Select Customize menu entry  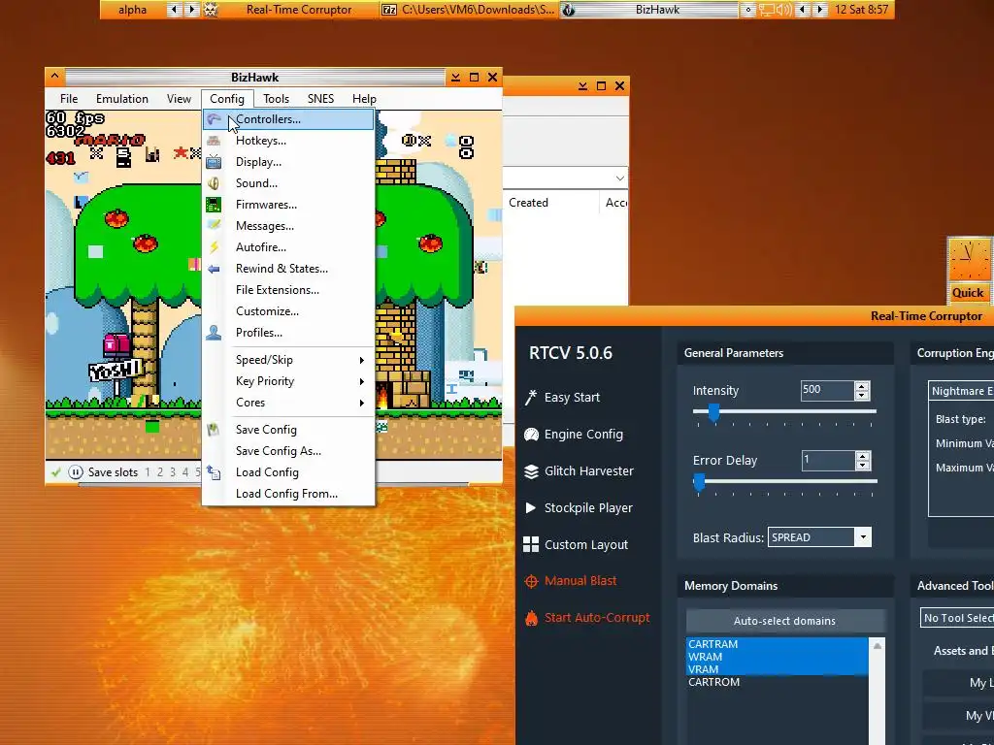click(288, 311)
